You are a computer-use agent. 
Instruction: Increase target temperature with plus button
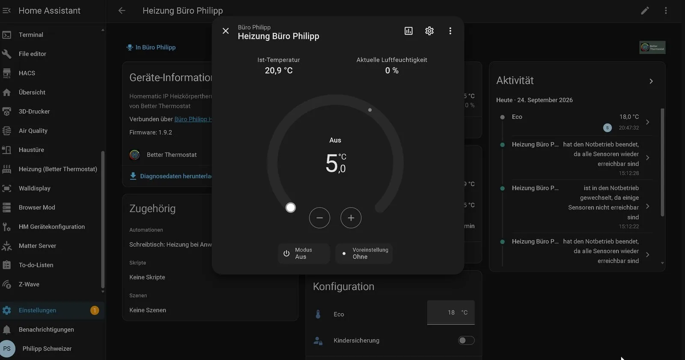(x=351, y=218)
